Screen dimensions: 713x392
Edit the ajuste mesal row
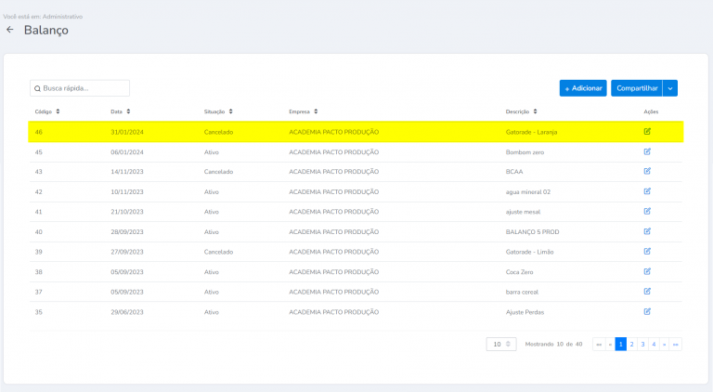pyautogui.click(x=647, y=211)
